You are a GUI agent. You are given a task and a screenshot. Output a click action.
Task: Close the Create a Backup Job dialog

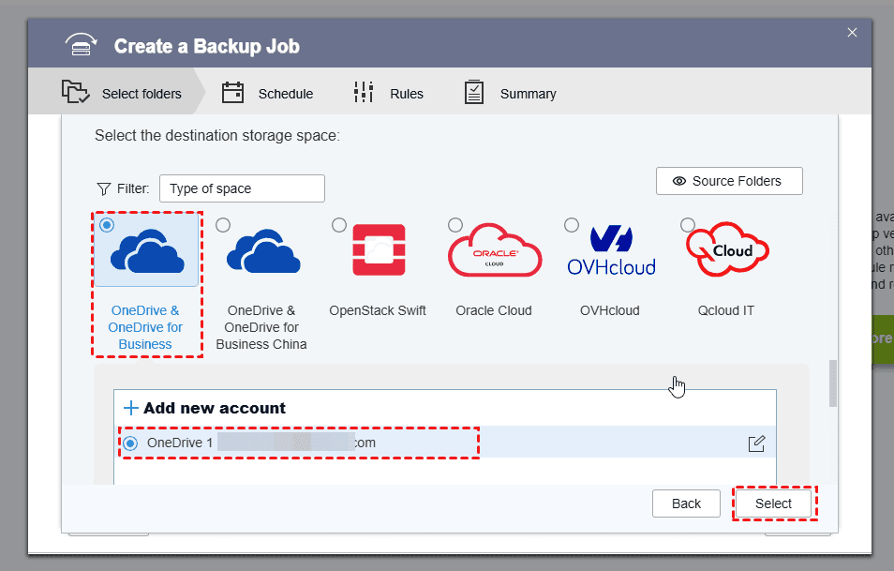pos(853,33)
